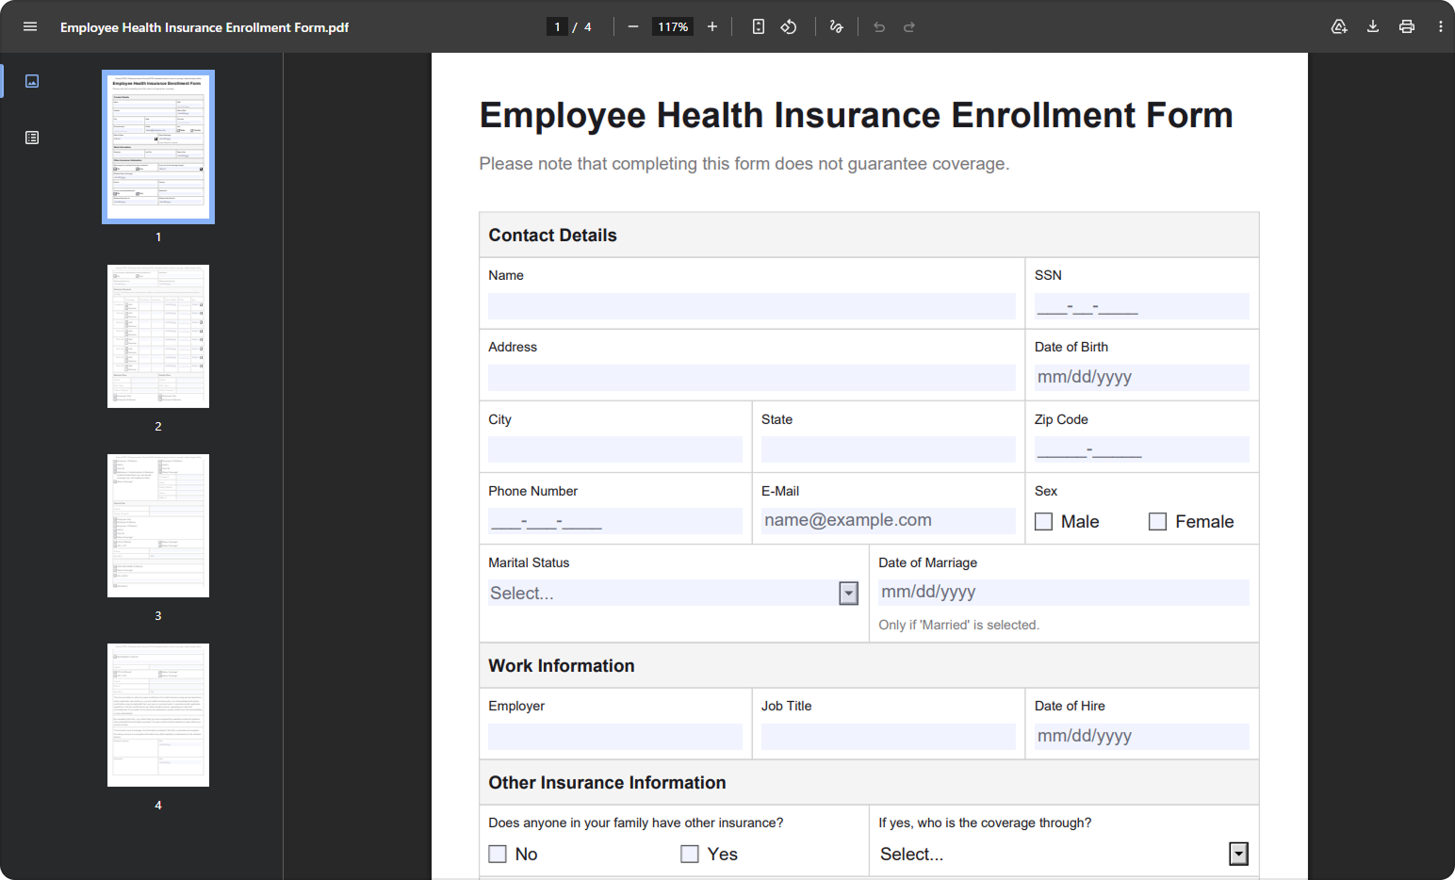This screenshot has height=880, width=1455.
Task: Open the coverage through dropdown
Action: pyautogui.click(x=1064, y=854)
